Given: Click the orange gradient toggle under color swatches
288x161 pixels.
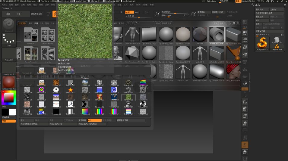Looking at the screenshot, I should pos(9,121).
